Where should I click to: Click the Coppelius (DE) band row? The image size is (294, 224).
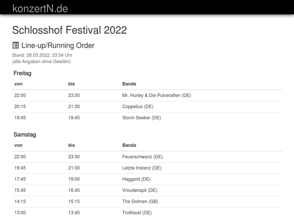138,106
